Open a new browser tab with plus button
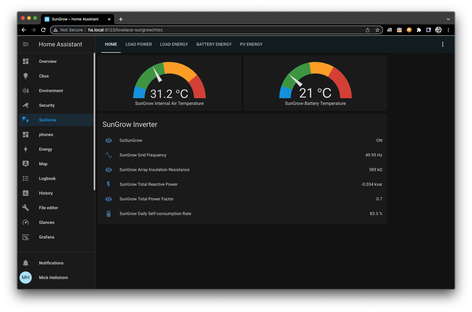 121,19
